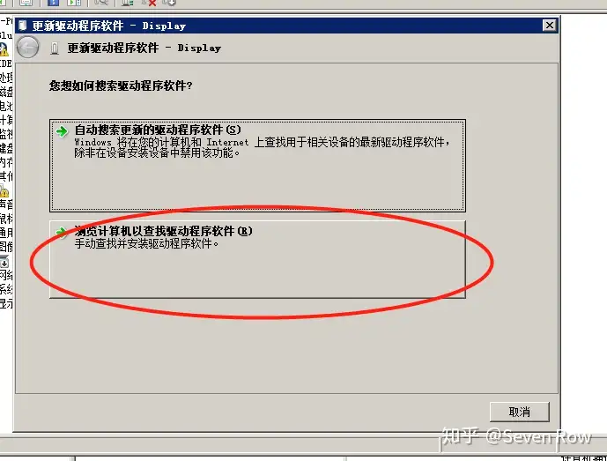Click the green arrow beside 浏览计算机以查找驱动程序软件

coord(62,232)
